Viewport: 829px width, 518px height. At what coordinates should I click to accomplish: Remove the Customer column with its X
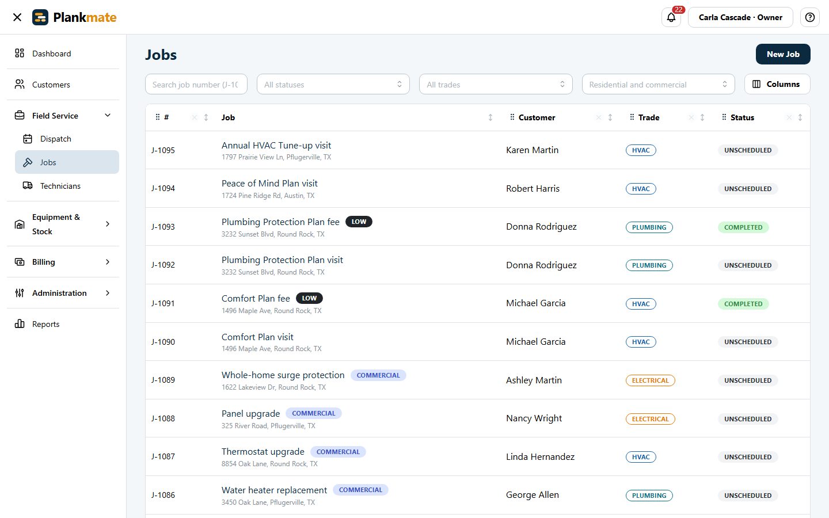click(599, 117)
